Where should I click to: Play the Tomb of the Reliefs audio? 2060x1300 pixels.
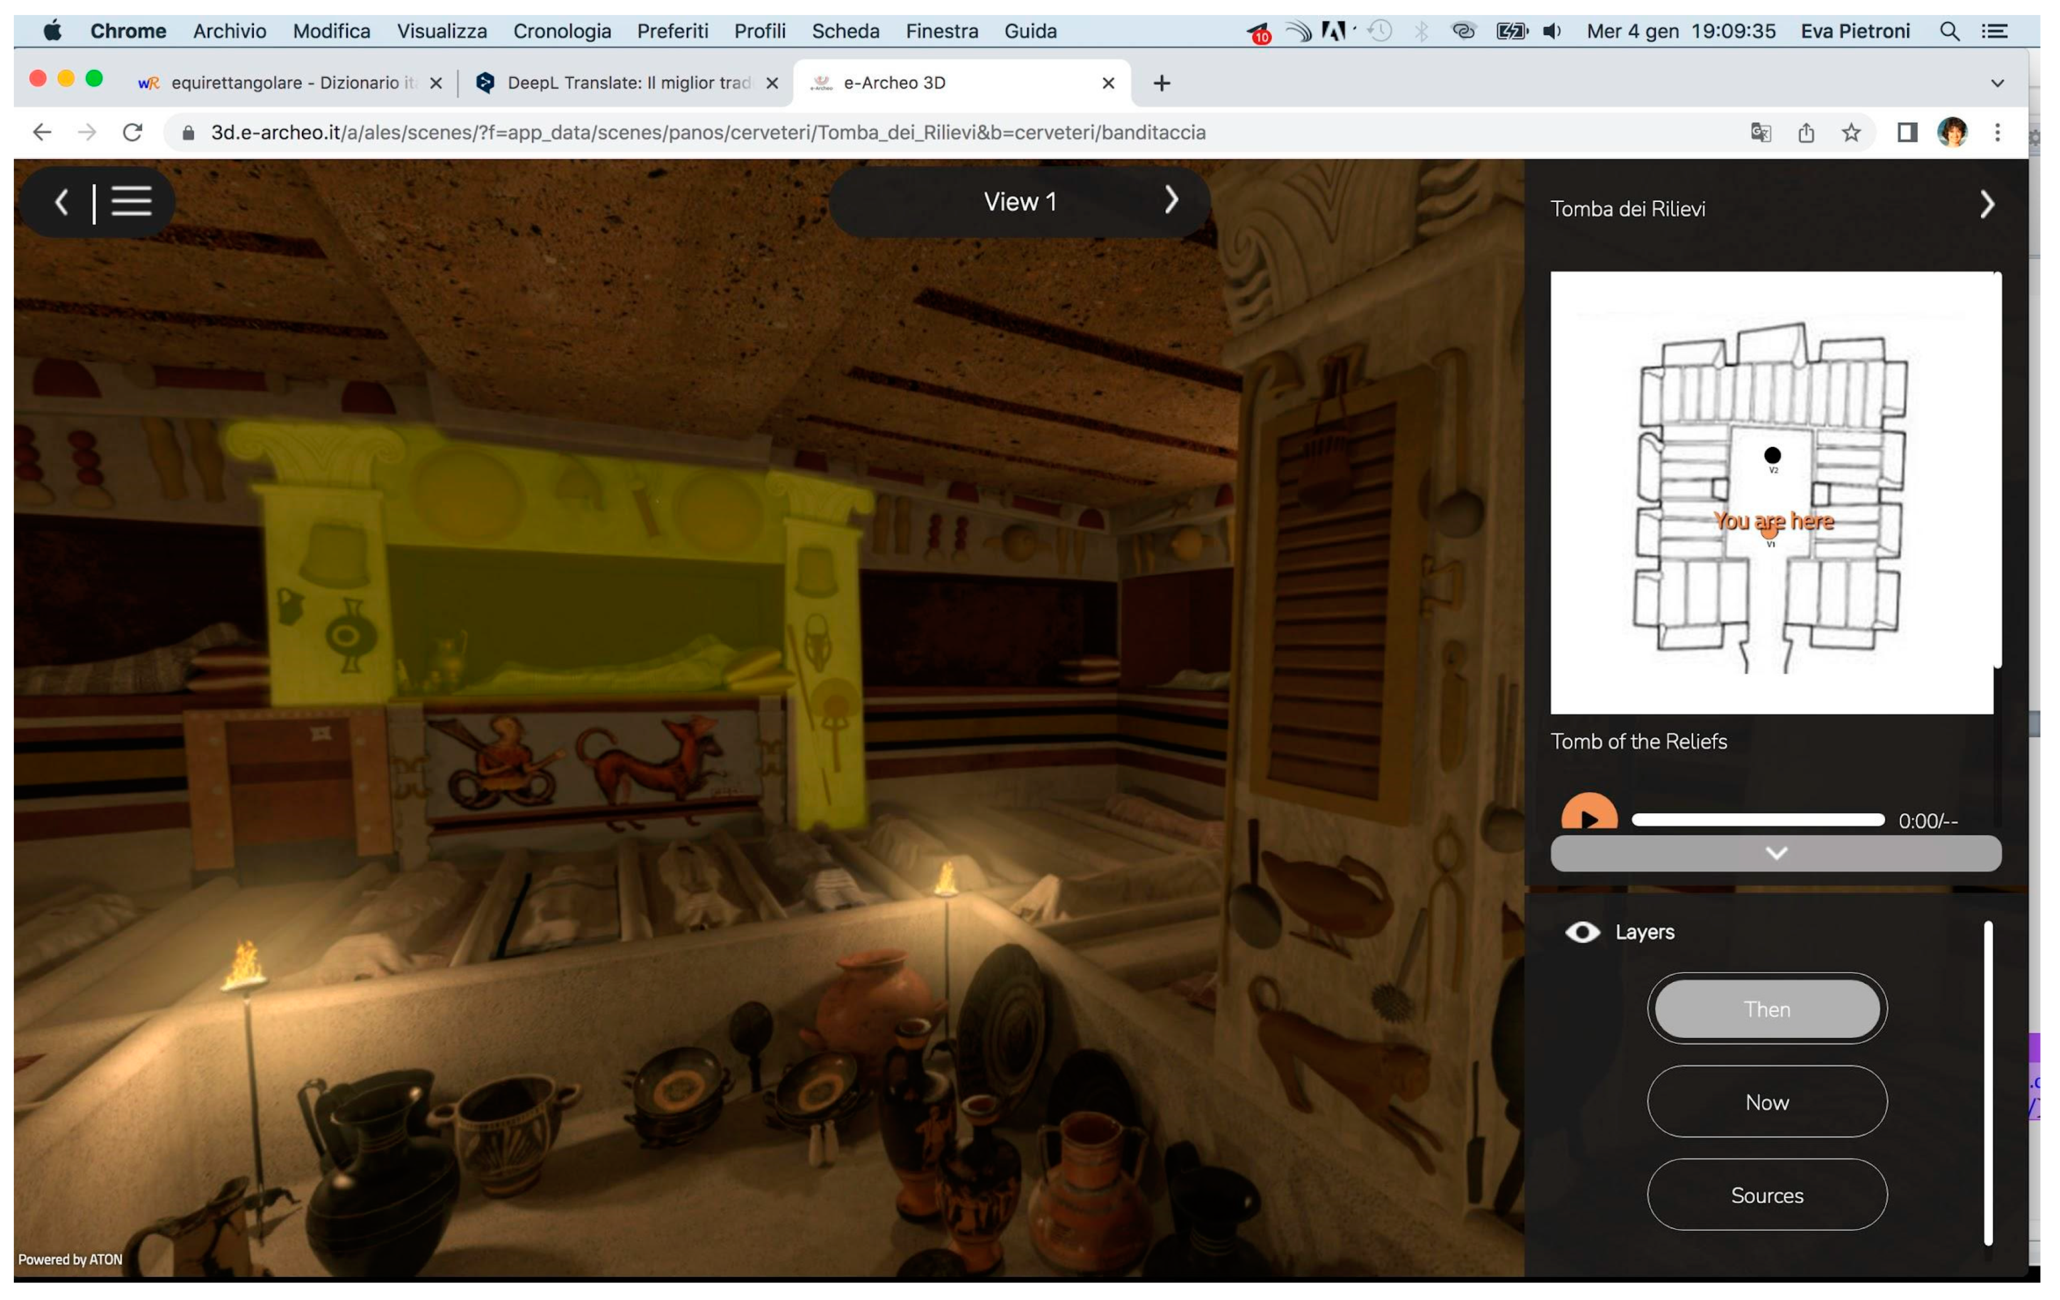click(1589, 816)
